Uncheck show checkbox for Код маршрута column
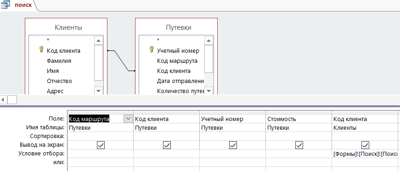400x171 pixels. coord(101,145)
